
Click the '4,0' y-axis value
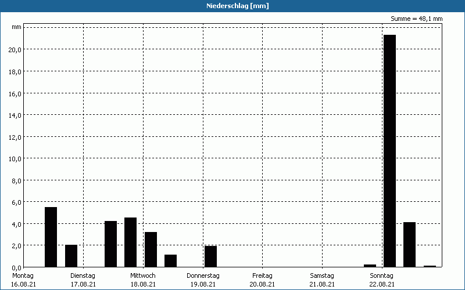click(16, 224)
